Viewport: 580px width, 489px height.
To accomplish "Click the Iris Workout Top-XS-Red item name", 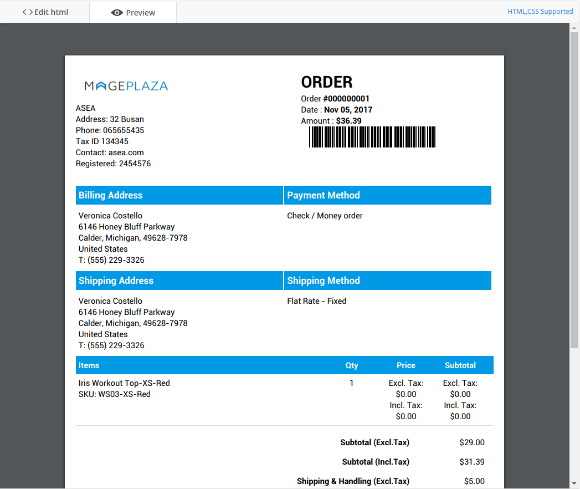I will tap(124, 383).
